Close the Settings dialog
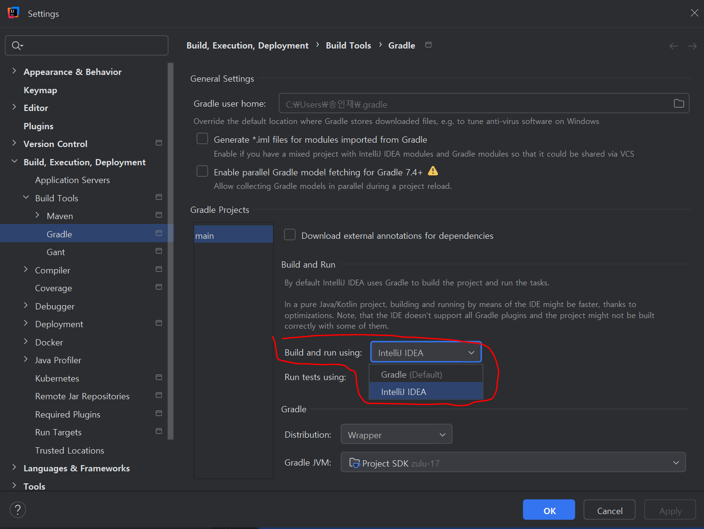Screen dimensions: 704x529 point(694,13)
